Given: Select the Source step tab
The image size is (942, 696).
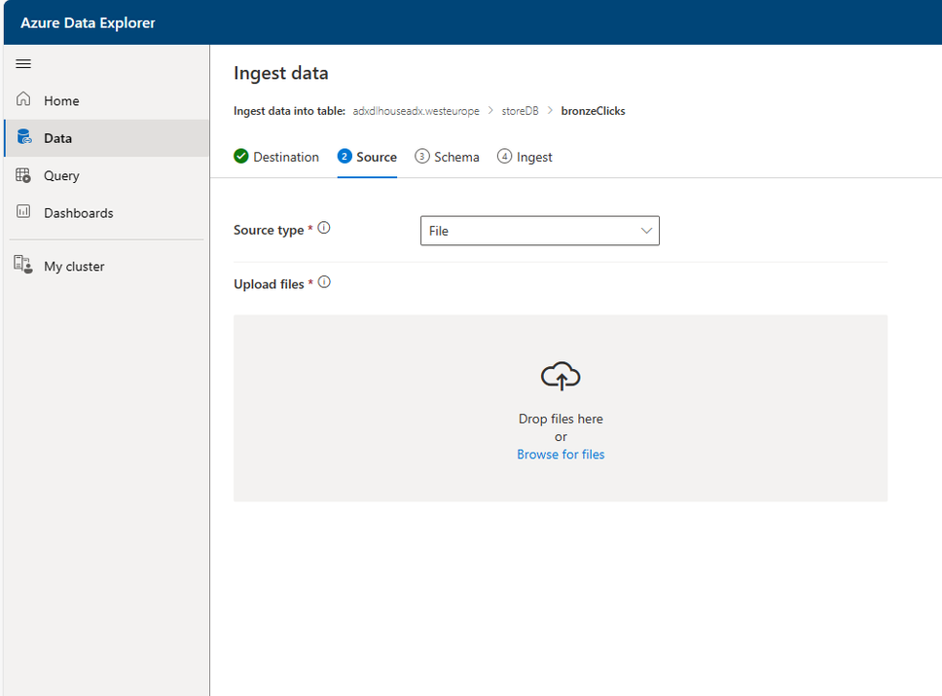Looking at the screenshot, I should click(x=367, y=157).
